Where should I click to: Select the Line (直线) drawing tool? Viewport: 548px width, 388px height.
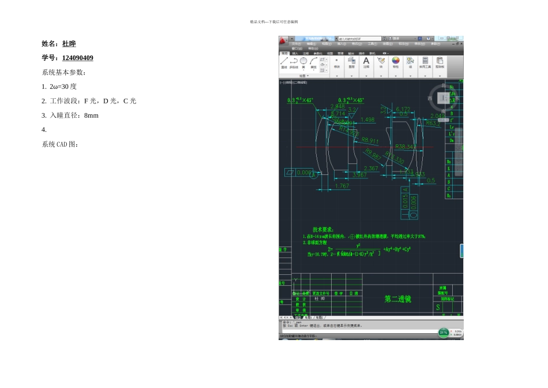pyautogui.click(x=284, y=61)
